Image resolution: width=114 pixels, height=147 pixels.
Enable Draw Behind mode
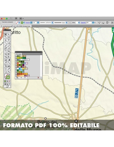pyautogui.click(x=7, y=84)
